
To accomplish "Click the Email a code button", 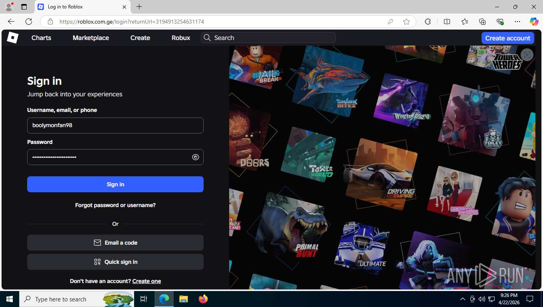I will (x=115, y=243).
